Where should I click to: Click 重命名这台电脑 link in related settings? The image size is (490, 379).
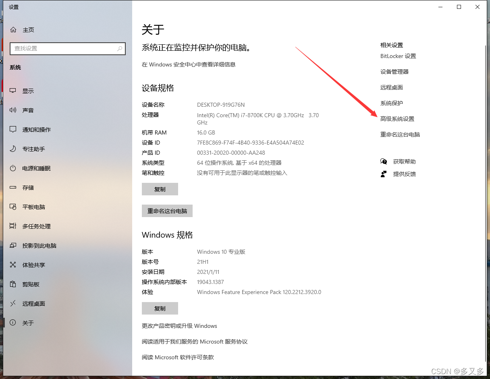400,135
